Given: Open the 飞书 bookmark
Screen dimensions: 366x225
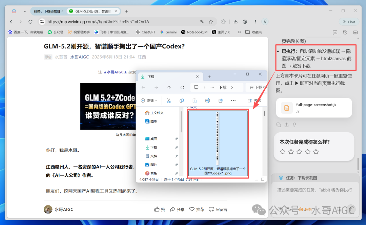Looking at the screenshot, I should click(x=111, y=32).
